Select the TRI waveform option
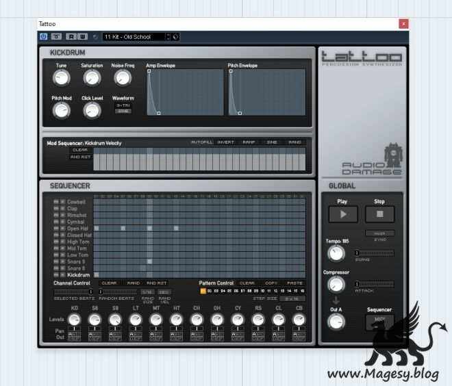Image resolution: width=452 pixels, height=386 pixels. [123, 105]
